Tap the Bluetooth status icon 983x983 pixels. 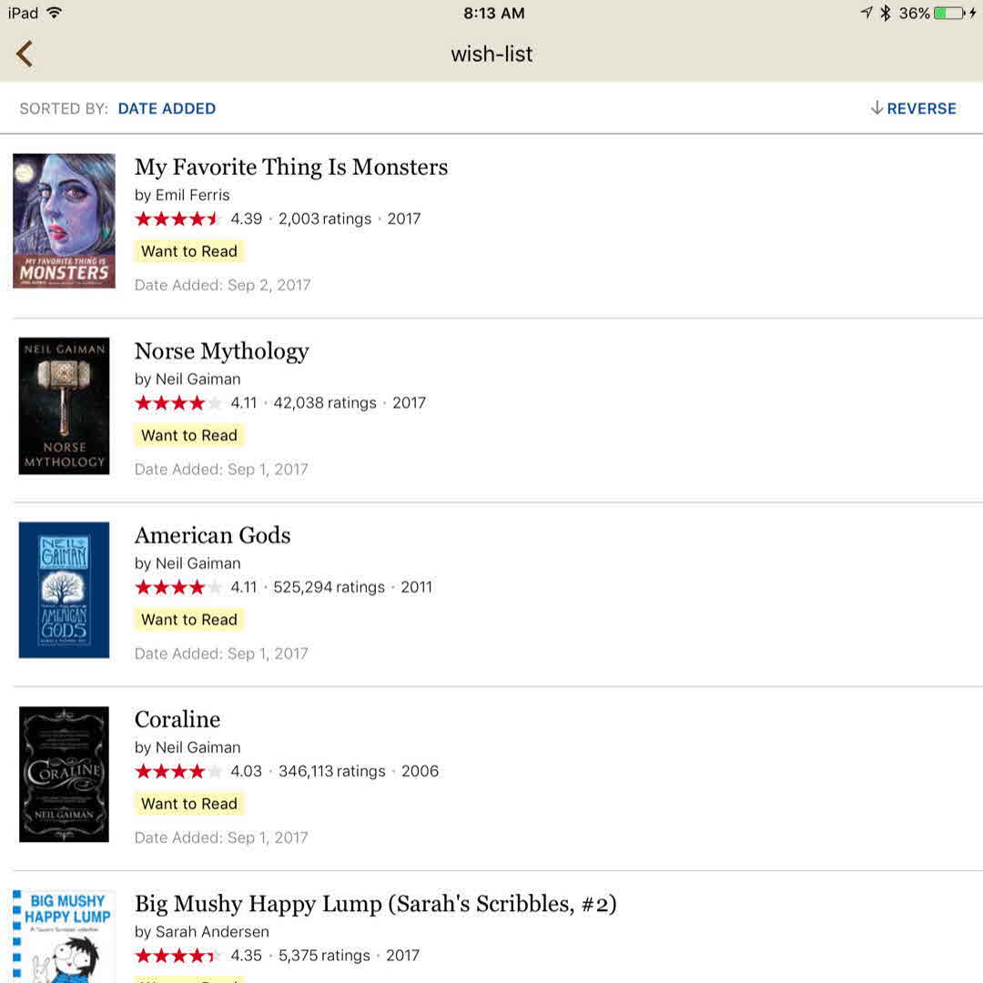coord(885,13)
